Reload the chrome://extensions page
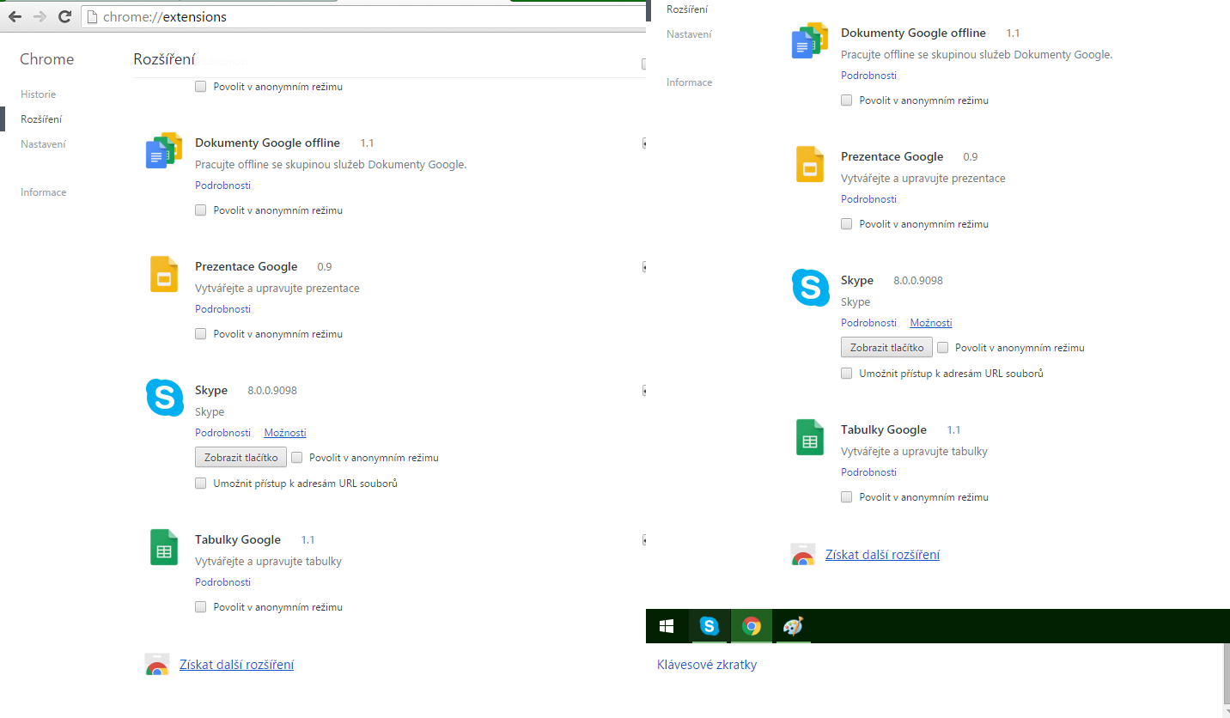The image size is (1230, 718). pyautogui.click(x=64, y=16)
